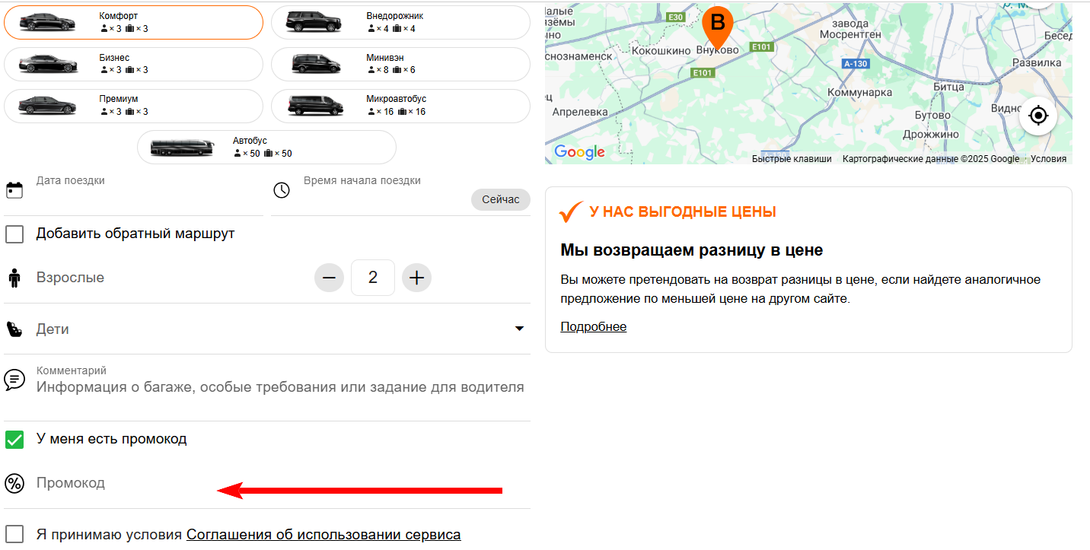
Task: Switch to the Бизнес vehicle class
Action: pyautogui.click(x=133, y=64)
